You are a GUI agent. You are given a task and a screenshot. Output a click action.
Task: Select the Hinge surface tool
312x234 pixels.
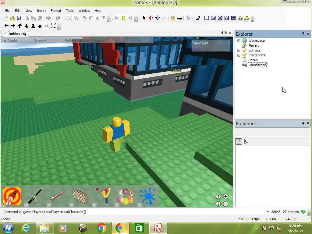coord(240,18)
